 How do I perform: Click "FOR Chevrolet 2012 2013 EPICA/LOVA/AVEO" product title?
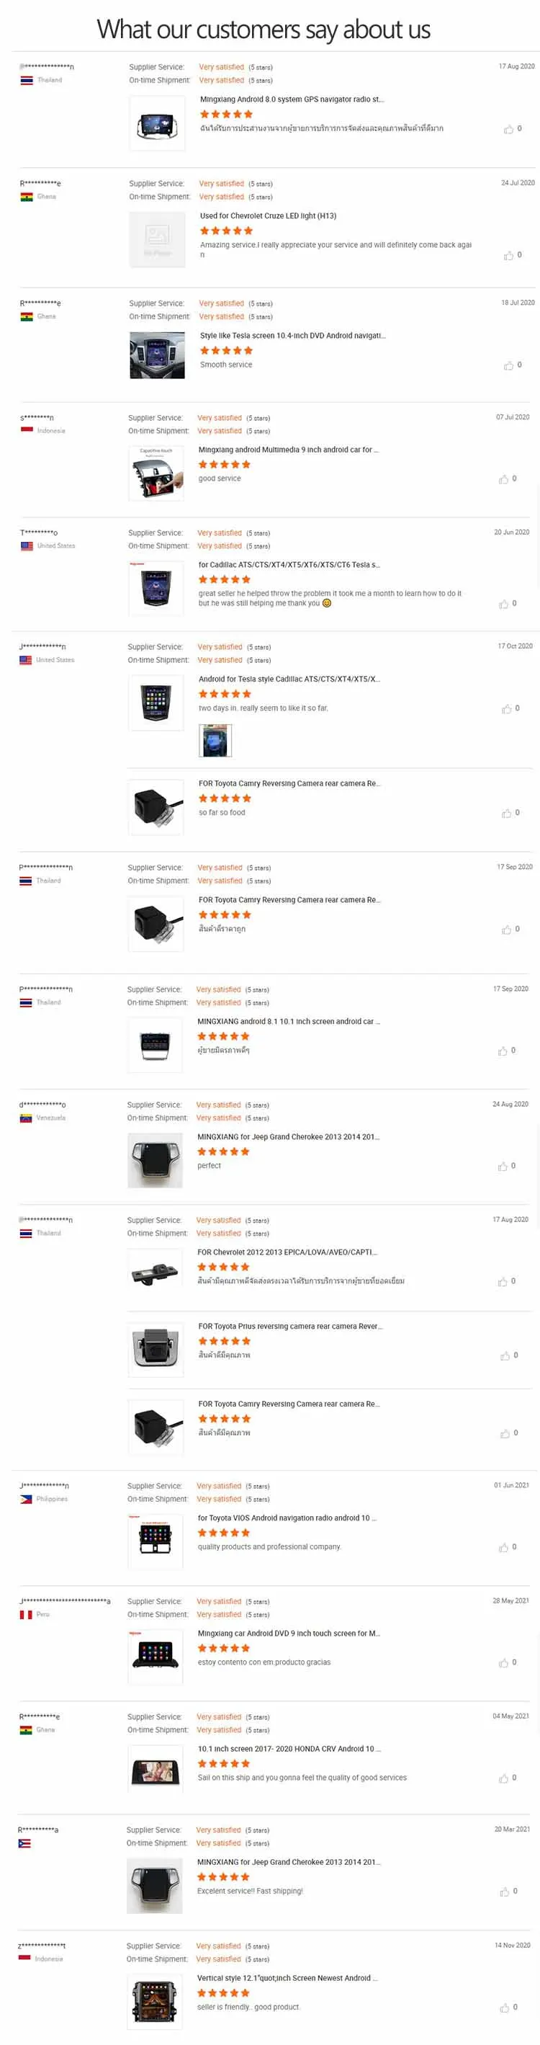(x=287, y=1252)
